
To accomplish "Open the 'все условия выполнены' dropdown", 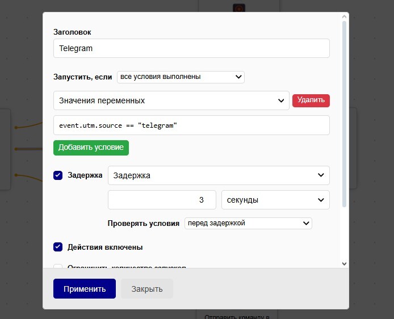I will coord(181,77).
